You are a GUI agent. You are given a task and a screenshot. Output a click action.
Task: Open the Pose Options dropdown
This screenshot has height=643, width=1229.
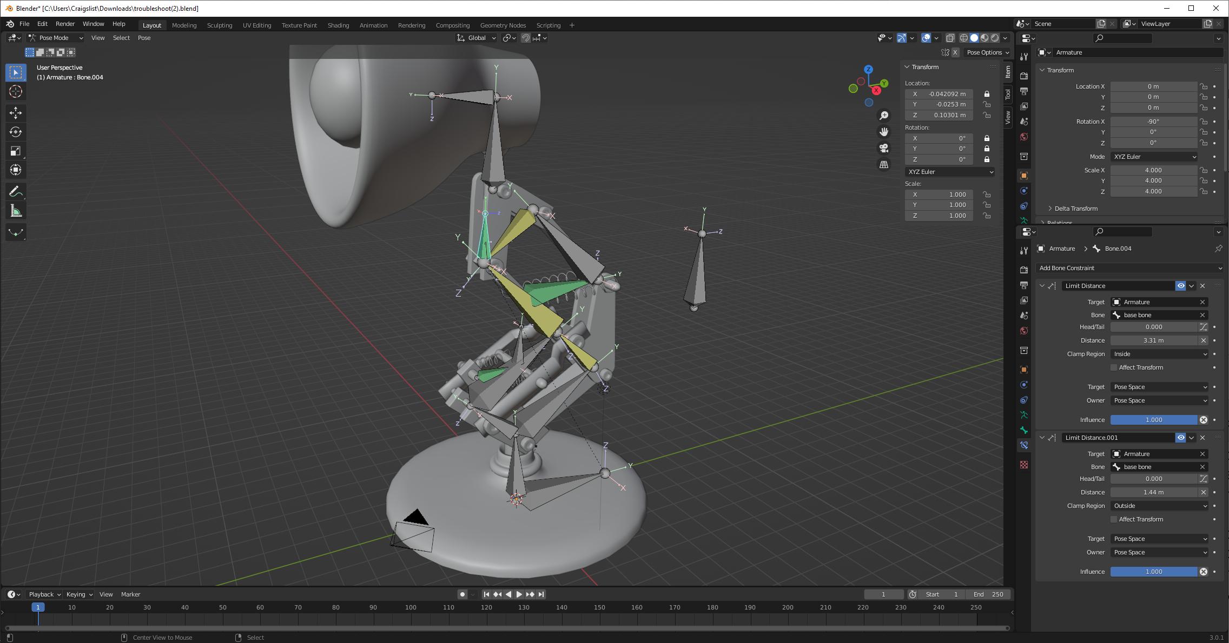(x=987, y=52)
